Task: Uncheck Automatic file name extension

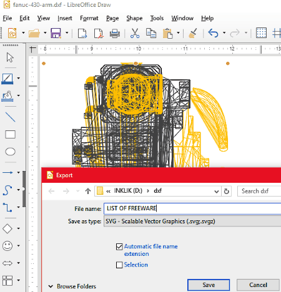Action: click(x=119, y=246)
